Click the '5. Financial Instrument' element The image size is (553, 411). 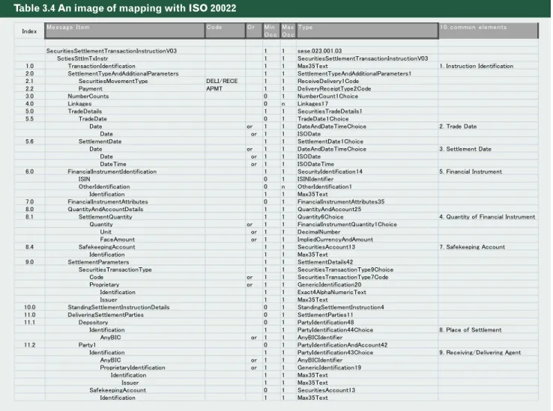(x=471, y=171)
